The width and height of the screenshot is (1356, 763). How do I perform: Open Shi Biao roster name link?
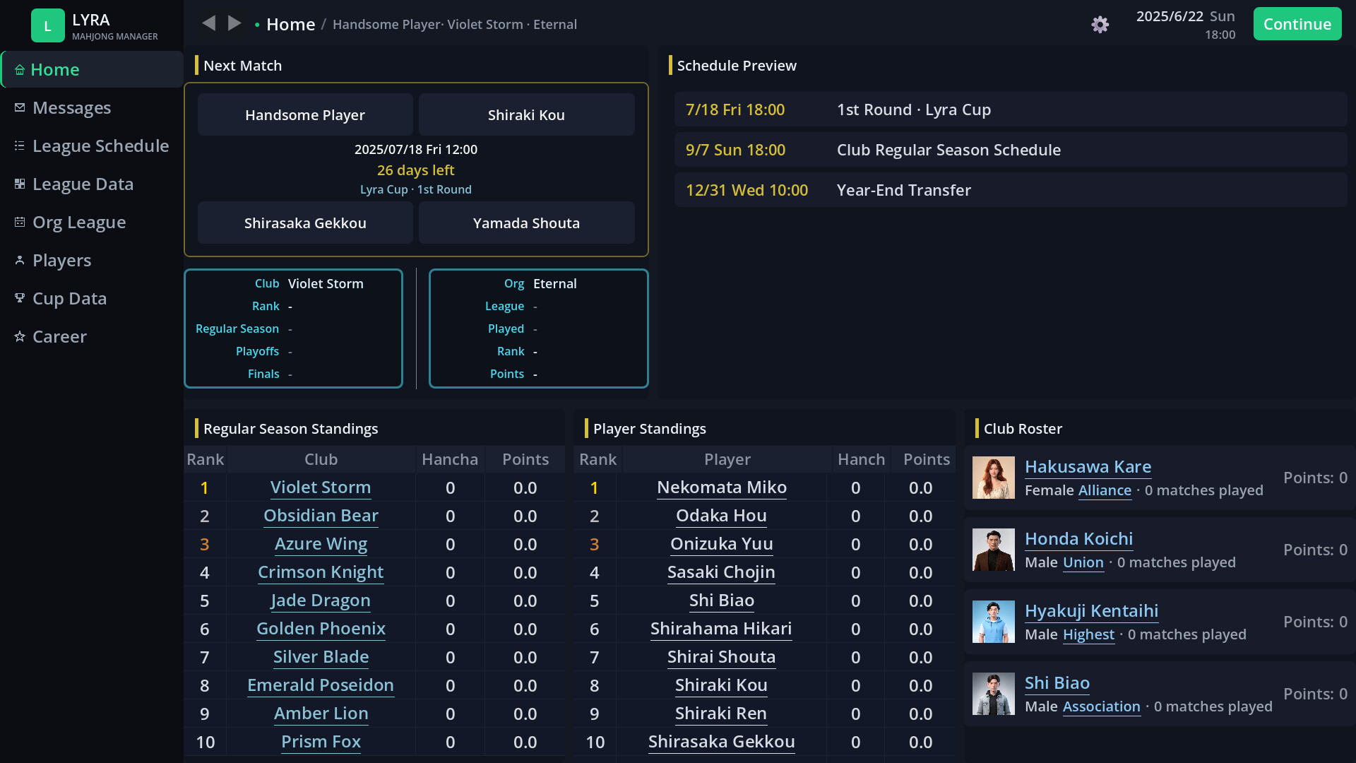(1057, 683)
